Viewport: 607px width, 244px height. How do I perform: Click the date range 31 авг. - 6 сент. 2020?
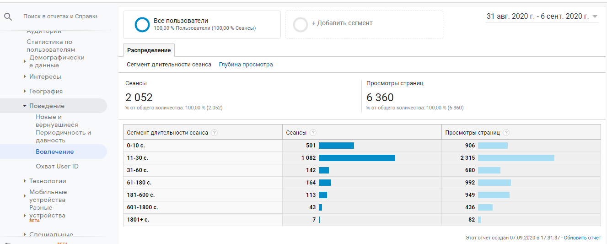click(x=537, y=16)
